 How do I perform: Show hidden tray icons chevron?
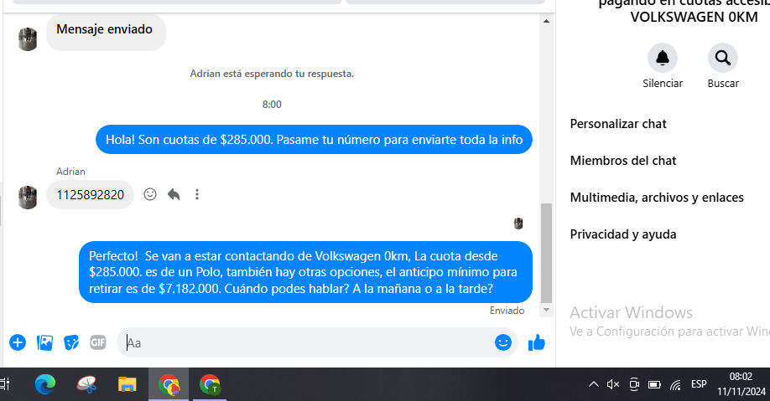(594, 384)
